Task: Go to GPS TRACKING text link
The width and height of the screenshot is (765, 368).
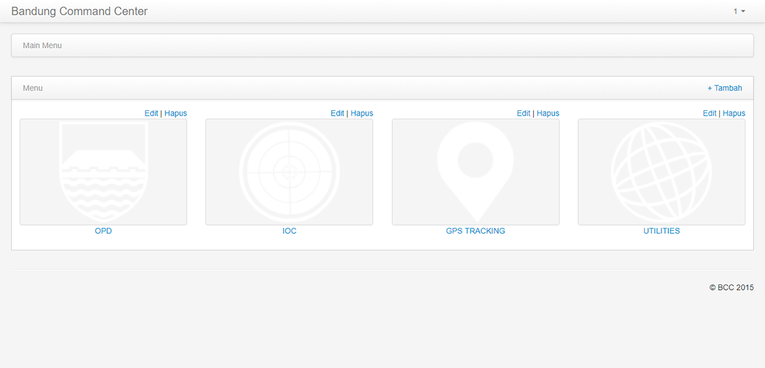Action: point(475,231)
